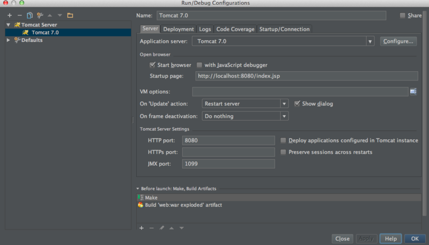This screenshot has height=245, width=429.
Task: Click the Tomcat 7.0 tree item icon
Action: [x=25, y=33]
